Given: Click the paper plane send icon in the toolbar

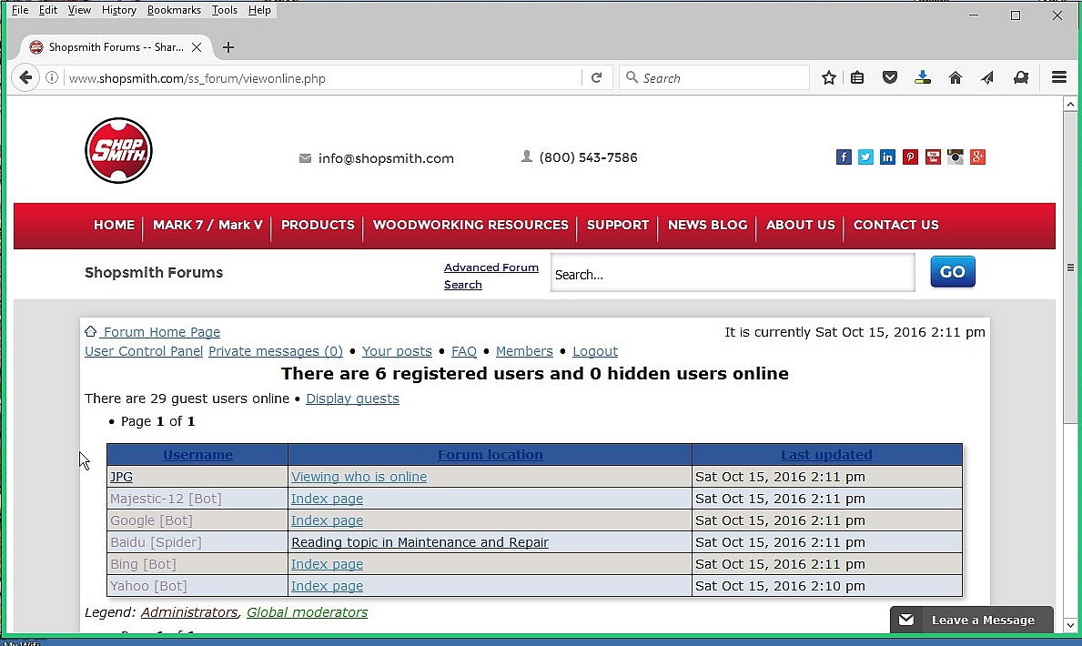Looking at the screenshot, I should point(987,78).
